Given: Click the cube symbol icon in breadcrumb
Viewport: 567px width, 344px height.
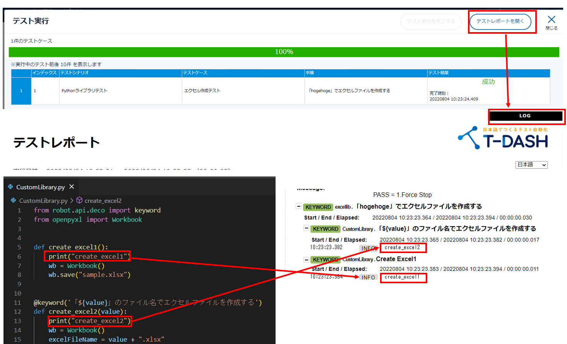Looking at the screenshot, I should tap(79, 200).
